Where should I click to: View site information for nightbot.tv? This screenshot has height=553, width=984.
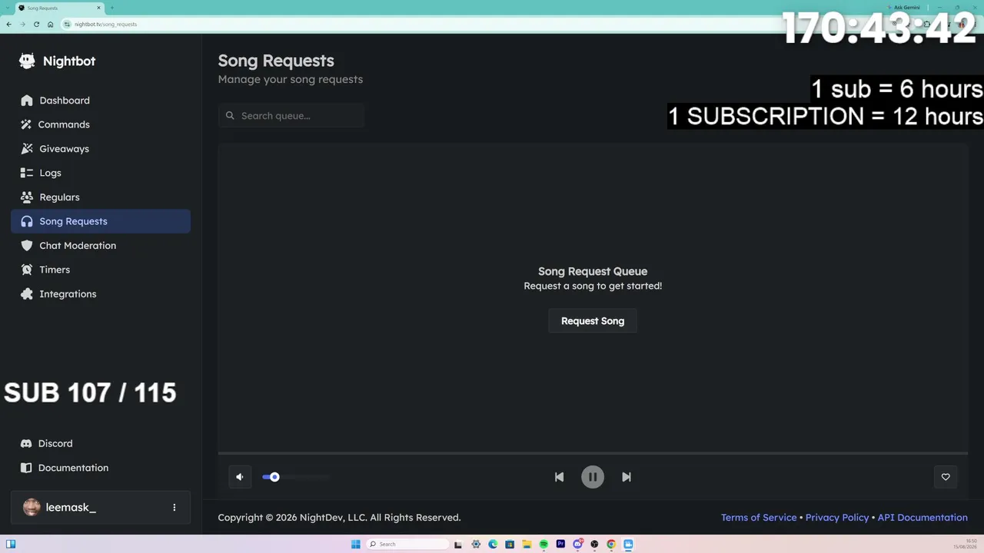coord(68,24)
